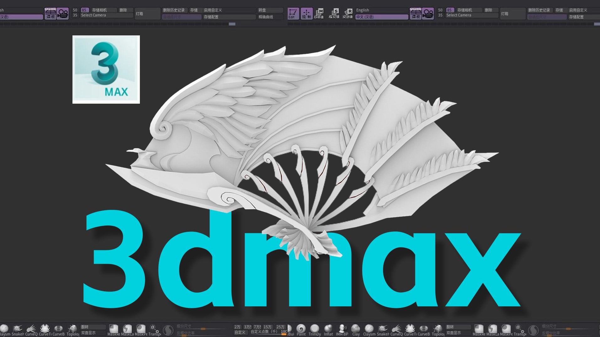Choose the 7万5 point preset
The height and width of the screenshot is (337, 600).
258,327
